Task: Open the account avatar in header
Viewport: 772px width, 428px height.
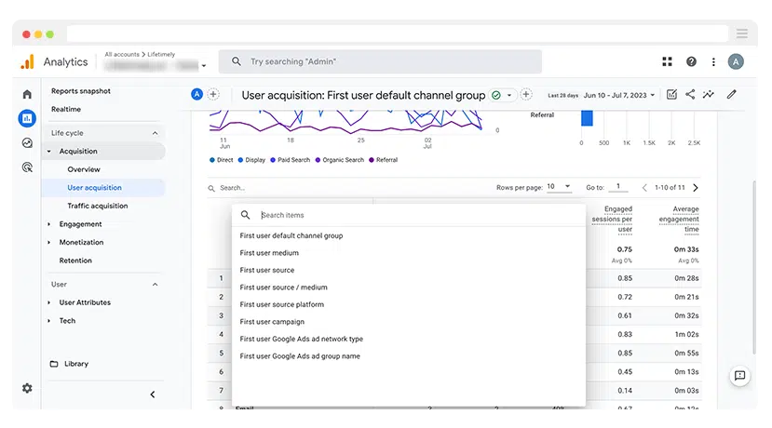Action: coord(736,61)
